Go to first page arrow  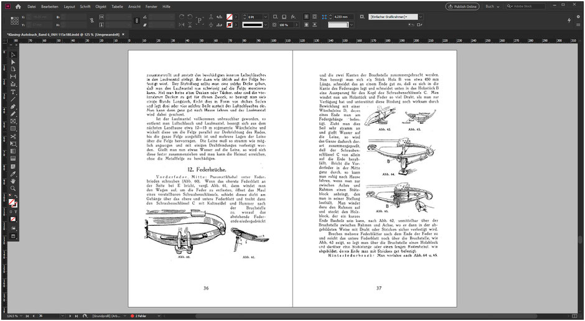coord(27,316)
